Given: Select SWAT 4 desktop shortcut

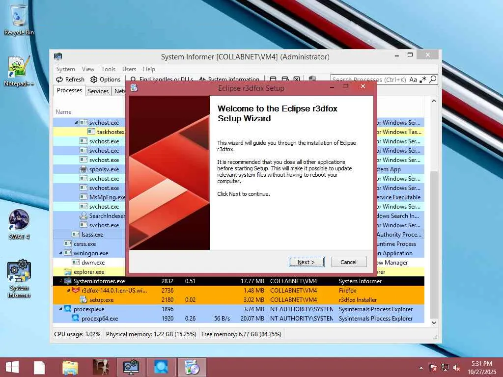Looking at the screenshot, I should pos(19,224).
